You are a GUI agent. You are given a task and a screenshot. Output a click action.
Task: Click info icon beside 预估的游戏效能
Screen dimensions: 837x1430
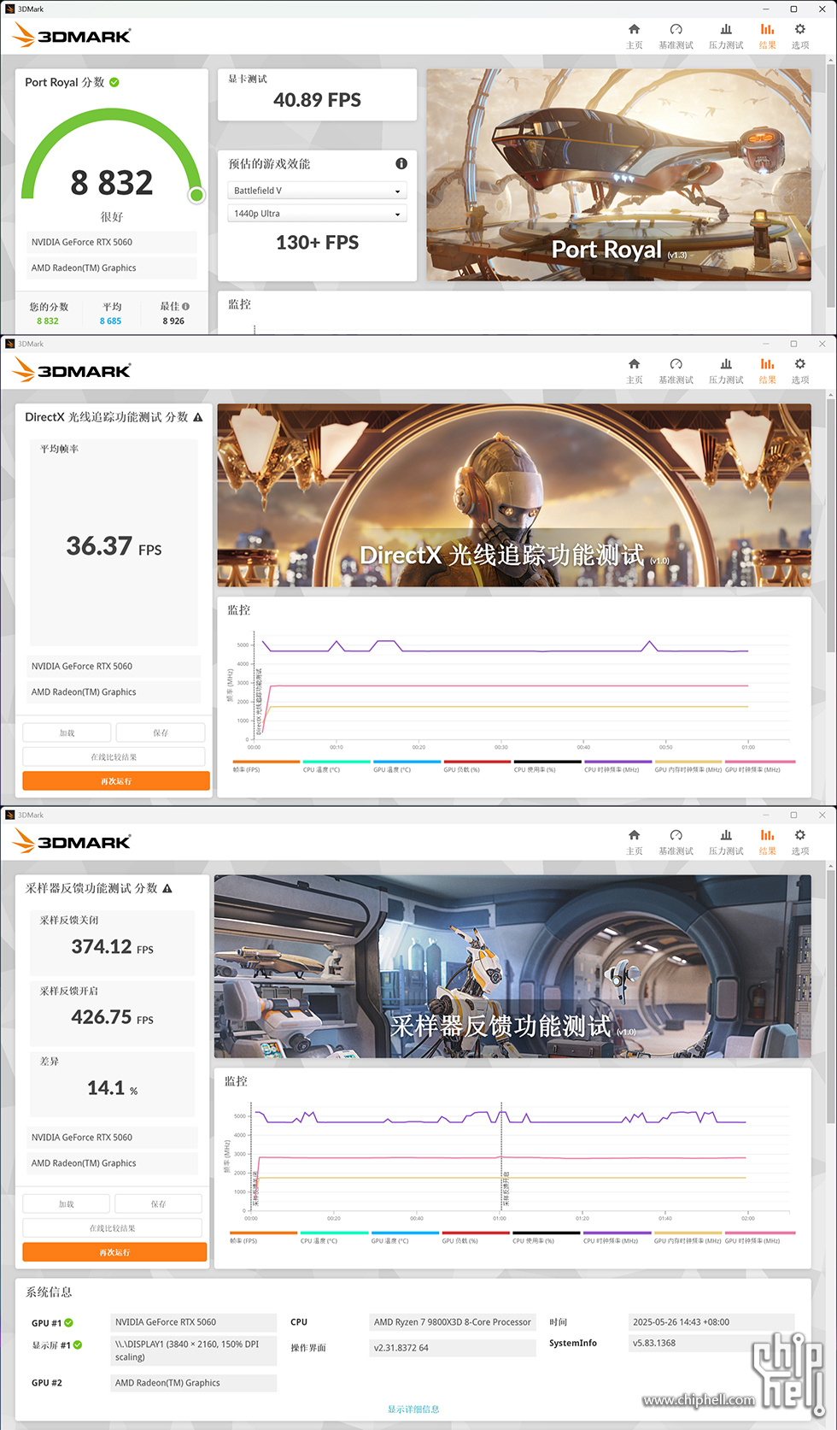pos(401,163)
